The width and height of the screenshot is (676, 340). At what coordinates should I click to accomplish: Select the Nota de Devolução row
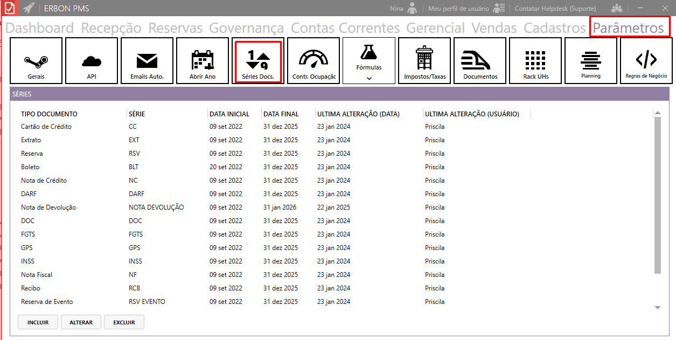tap(48, 207)
